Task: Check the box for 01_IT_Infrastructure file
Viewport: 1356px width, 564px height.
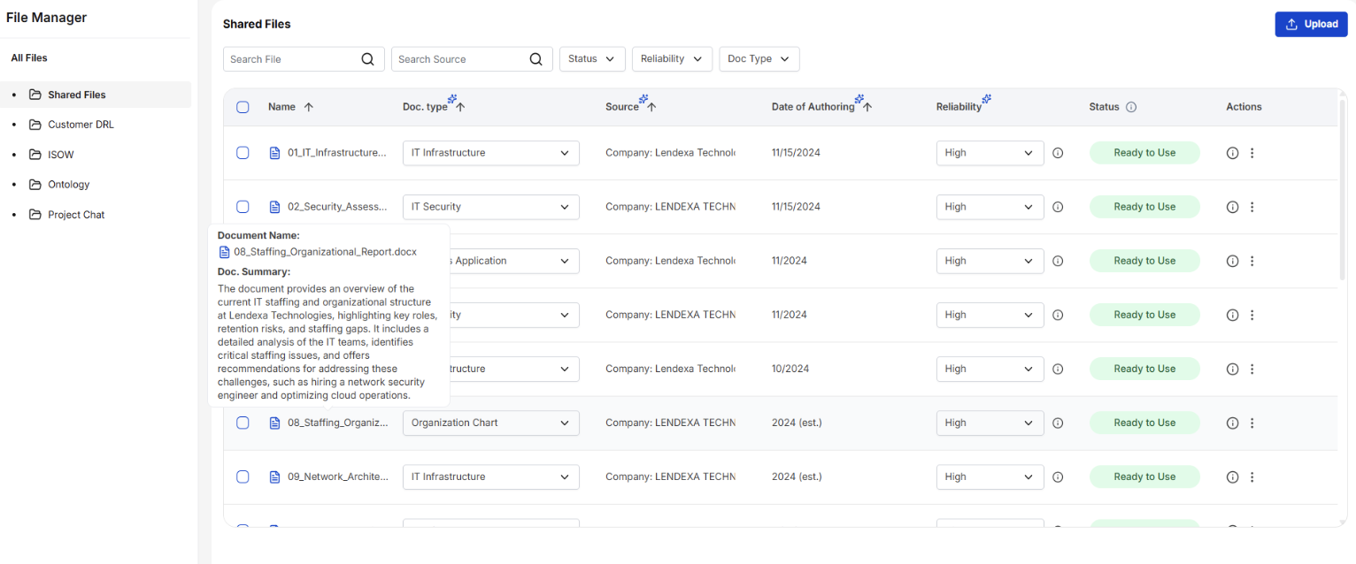Action: [243, 153]
